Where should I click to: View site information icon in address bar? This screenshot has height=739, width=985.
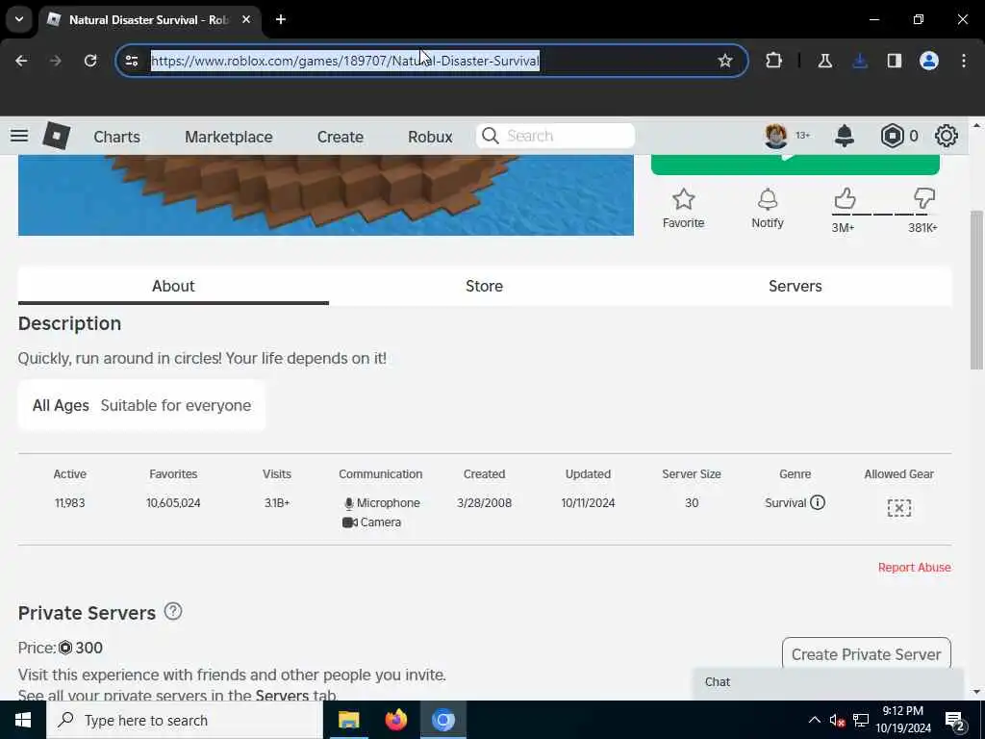click(x=132, y=61)
